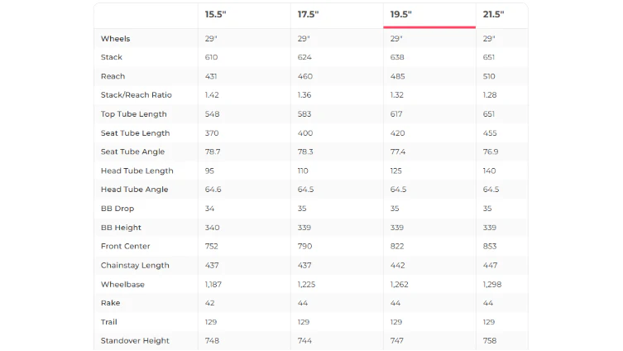Click the Wheels row label
This screenshot has height=351, width=623.
point(115,39)
